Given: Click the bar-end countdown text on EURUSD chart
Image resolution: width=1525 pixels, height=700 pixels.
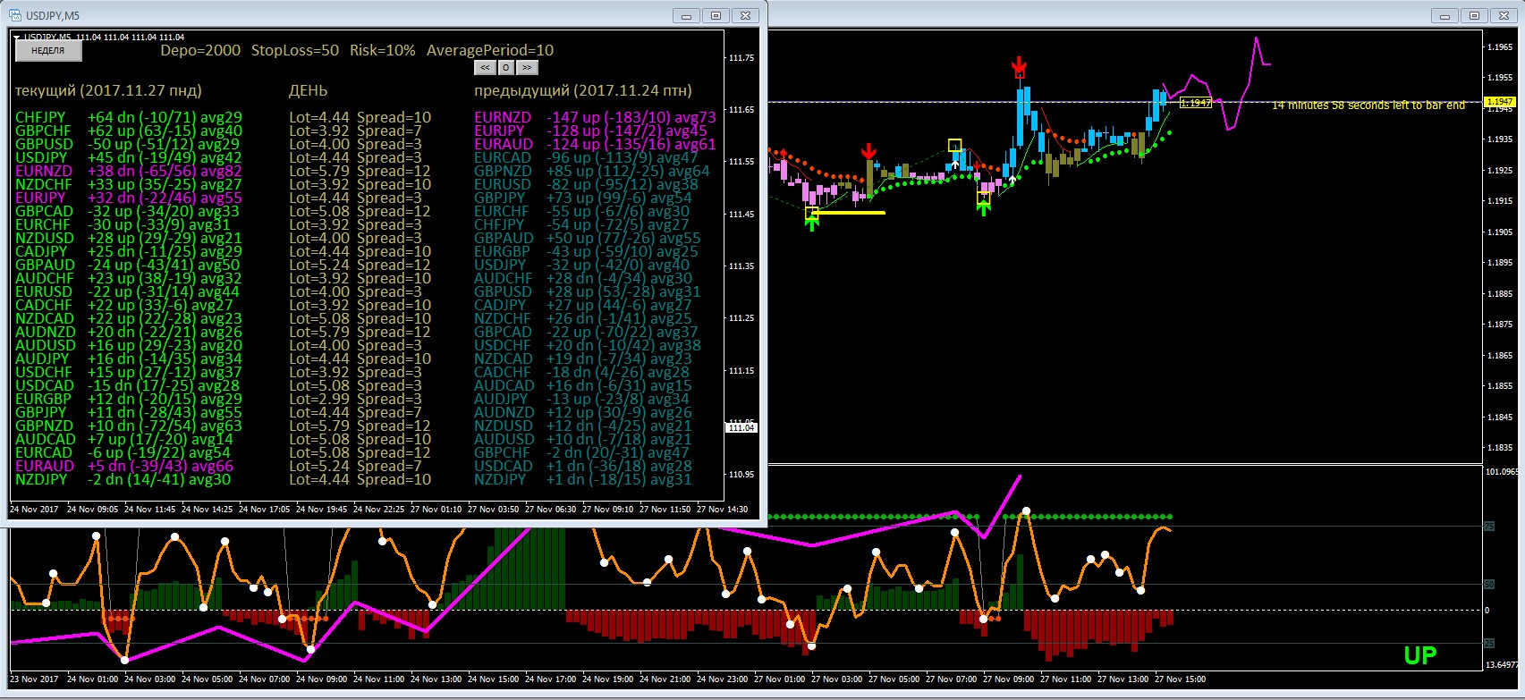Looking at the screenshot, I should (1368, 105).
